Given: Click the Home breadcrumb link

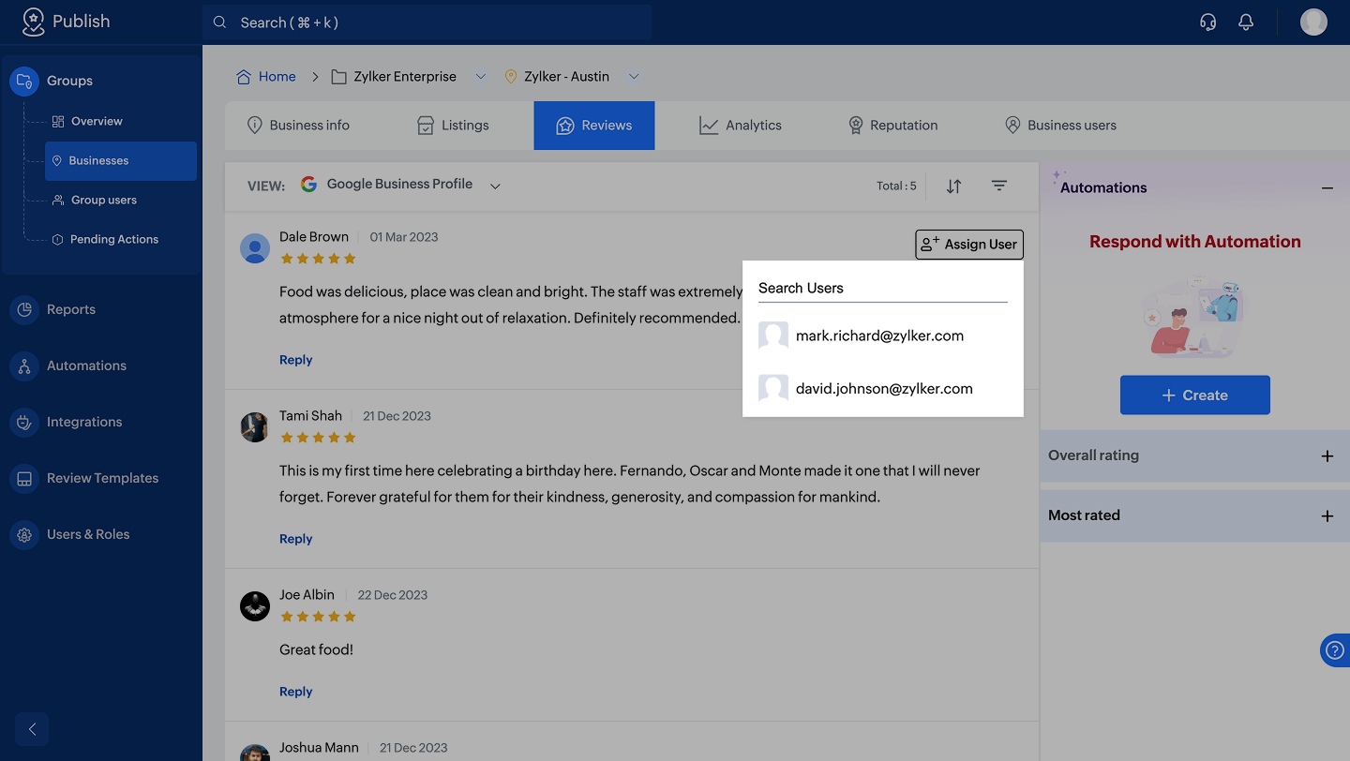Looking at the screenshot, I should coord(277,77).
